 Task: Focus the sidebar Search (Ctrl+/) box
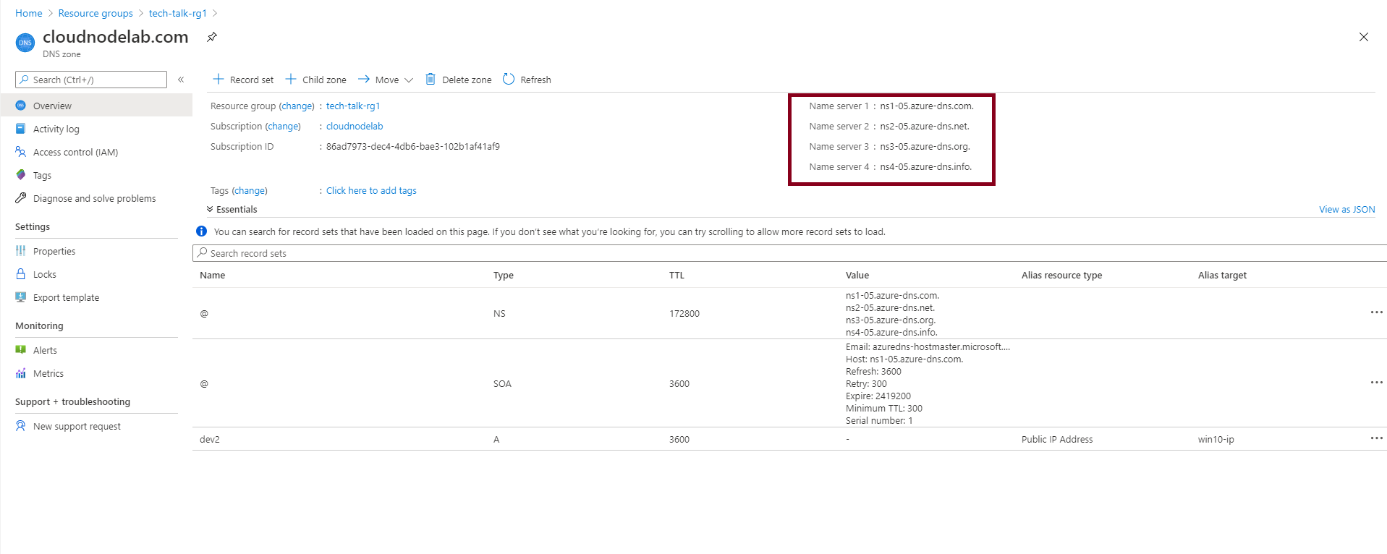click(91, 80)
